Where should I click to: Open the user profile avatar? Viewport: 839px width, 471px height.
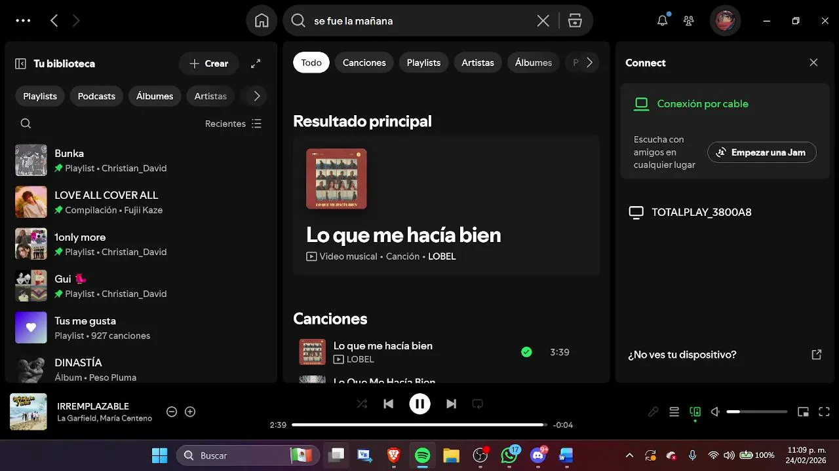pyautogui.click(x=725, y=21)
